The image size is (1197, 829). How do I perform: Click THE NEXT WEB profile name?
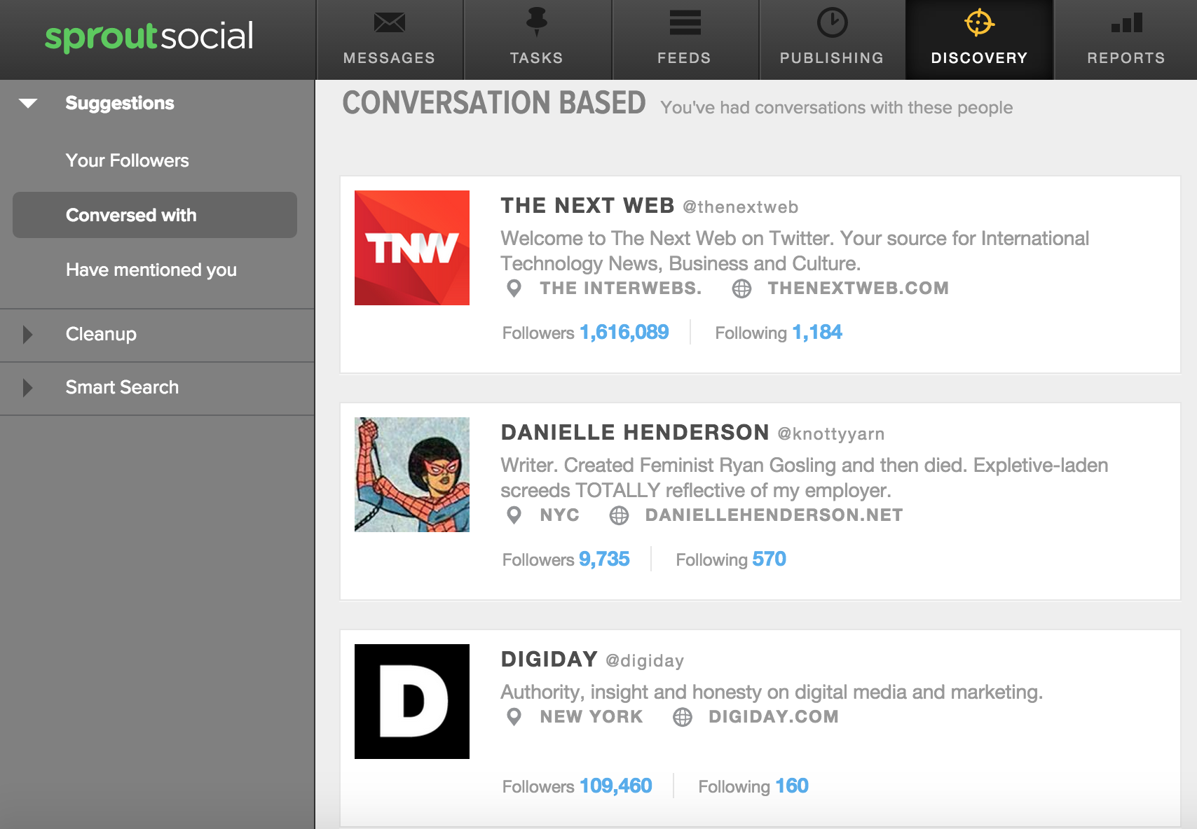[587, 206]
